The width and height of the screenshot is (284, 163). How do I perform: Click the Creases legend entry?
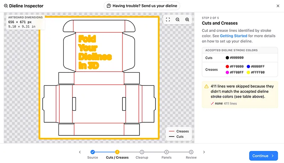[x=179, y=131]
